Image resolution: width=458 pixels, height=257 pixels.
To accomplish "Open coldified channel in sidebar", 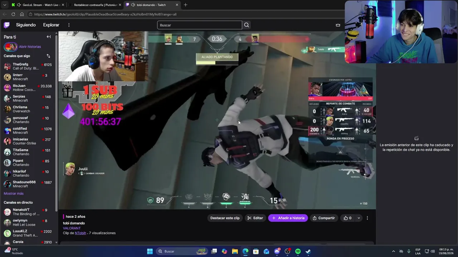I will click(x=28, y=131).
